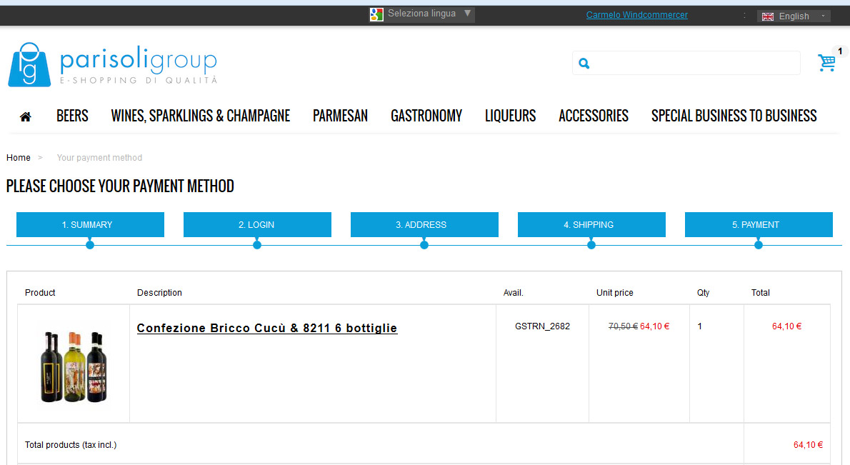The image size is (850, 465).
Task: Open the shopping cart icon
Action: [x=826, y=63]
